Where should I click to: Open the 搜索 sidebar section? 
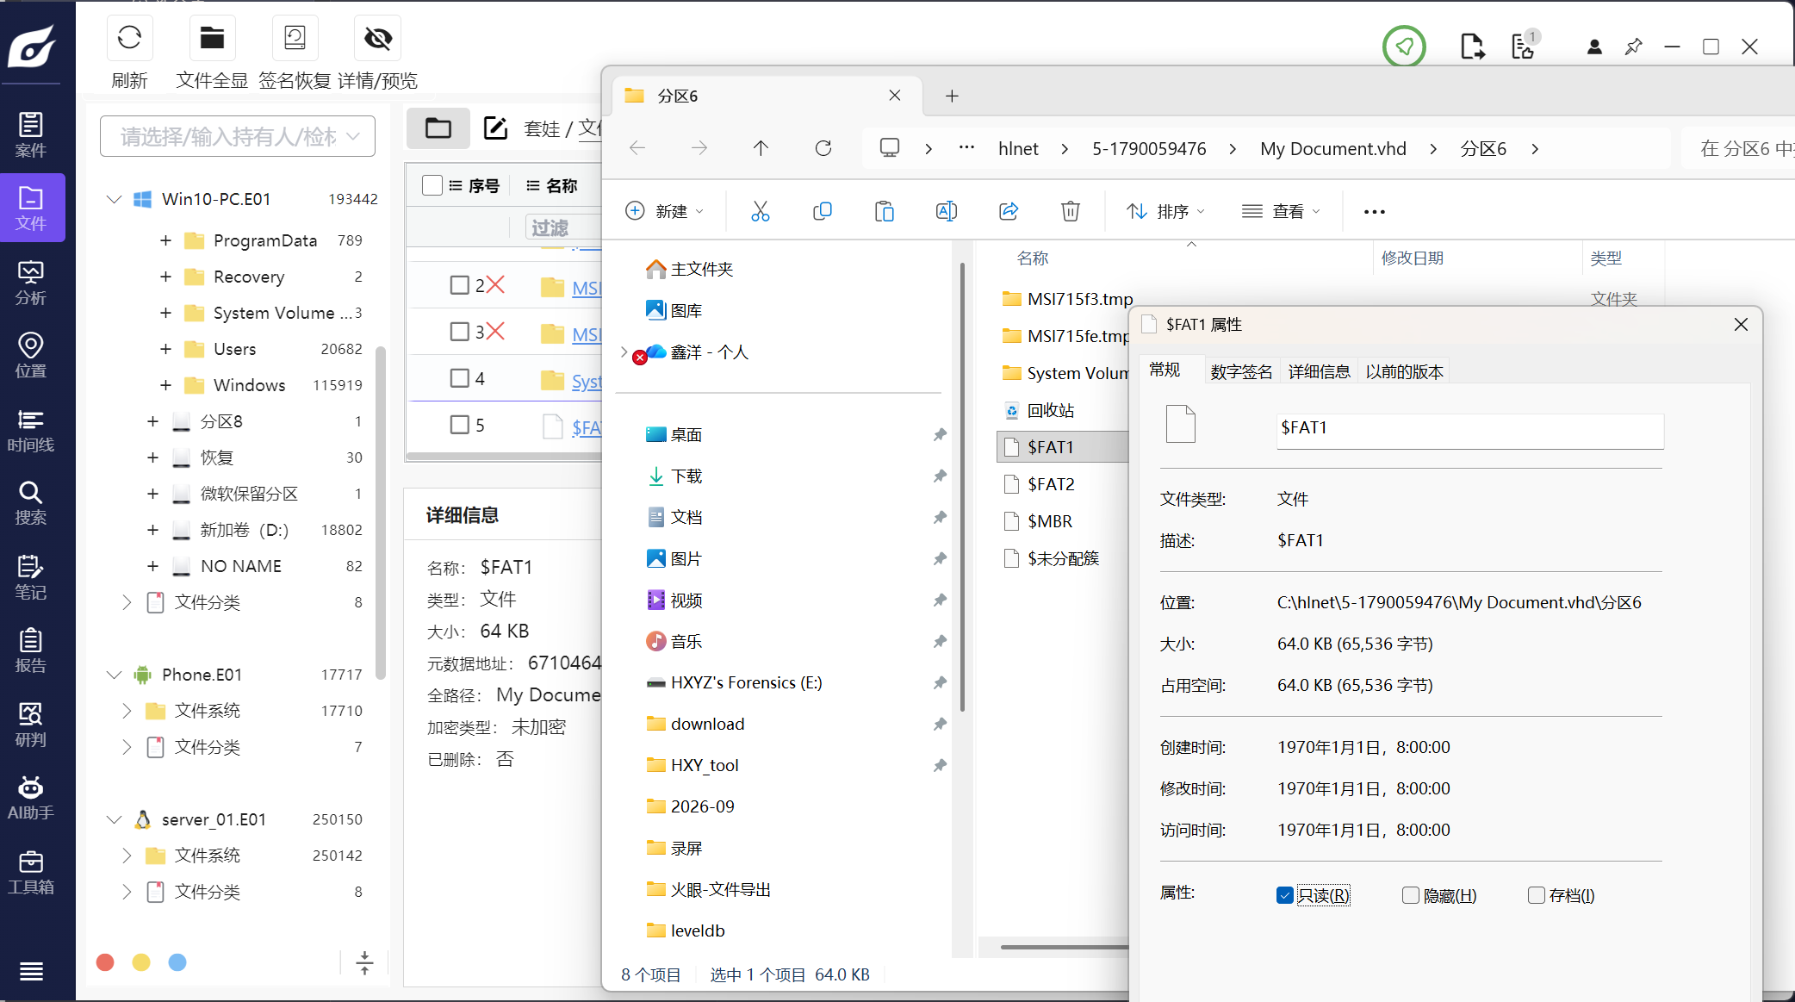31,503
